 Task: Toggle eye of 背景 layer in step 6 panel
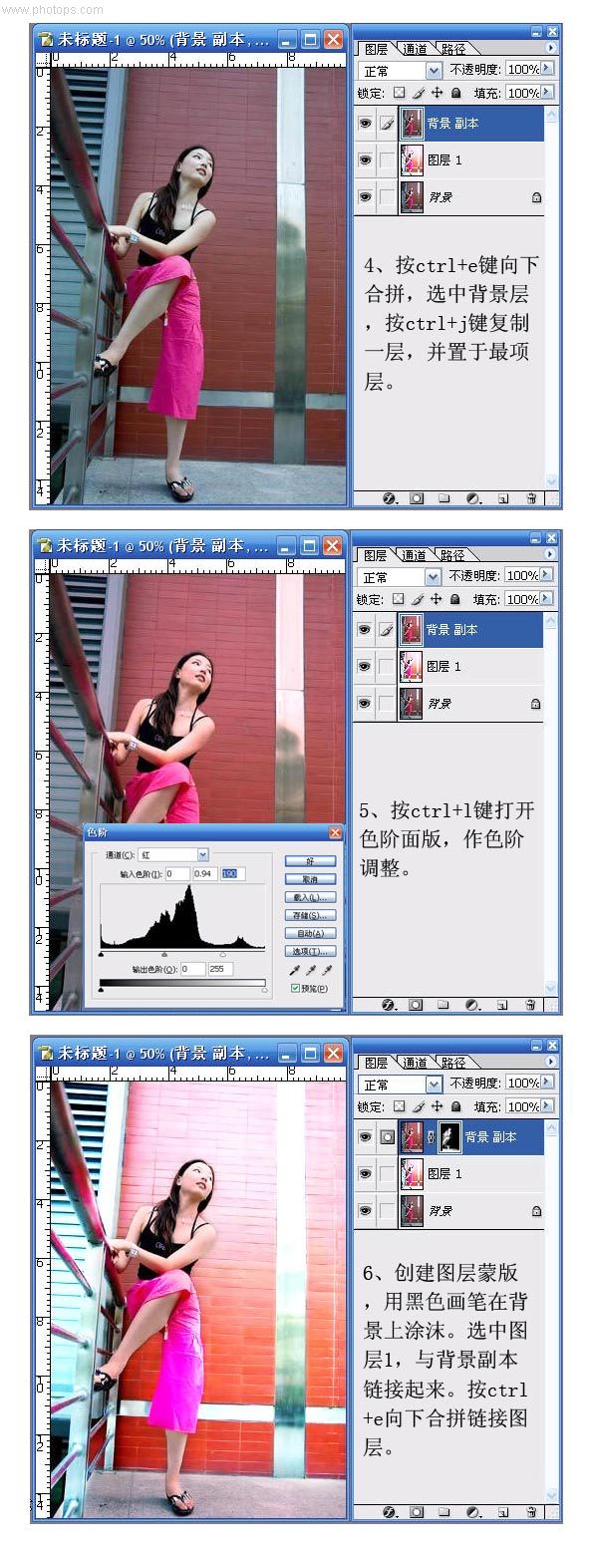click(x=366, y=1211)
